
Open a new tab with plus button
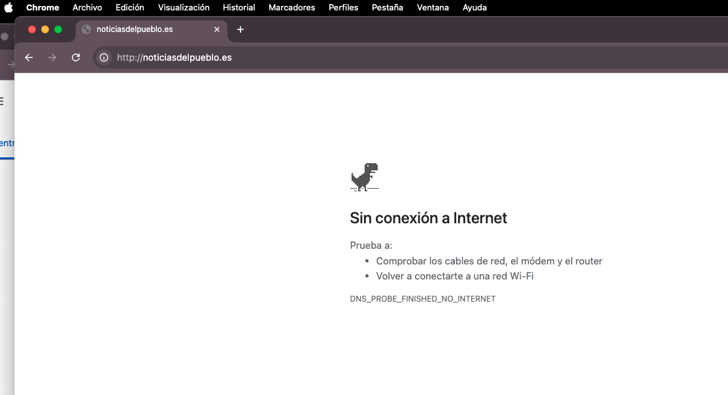click(240, 29)
